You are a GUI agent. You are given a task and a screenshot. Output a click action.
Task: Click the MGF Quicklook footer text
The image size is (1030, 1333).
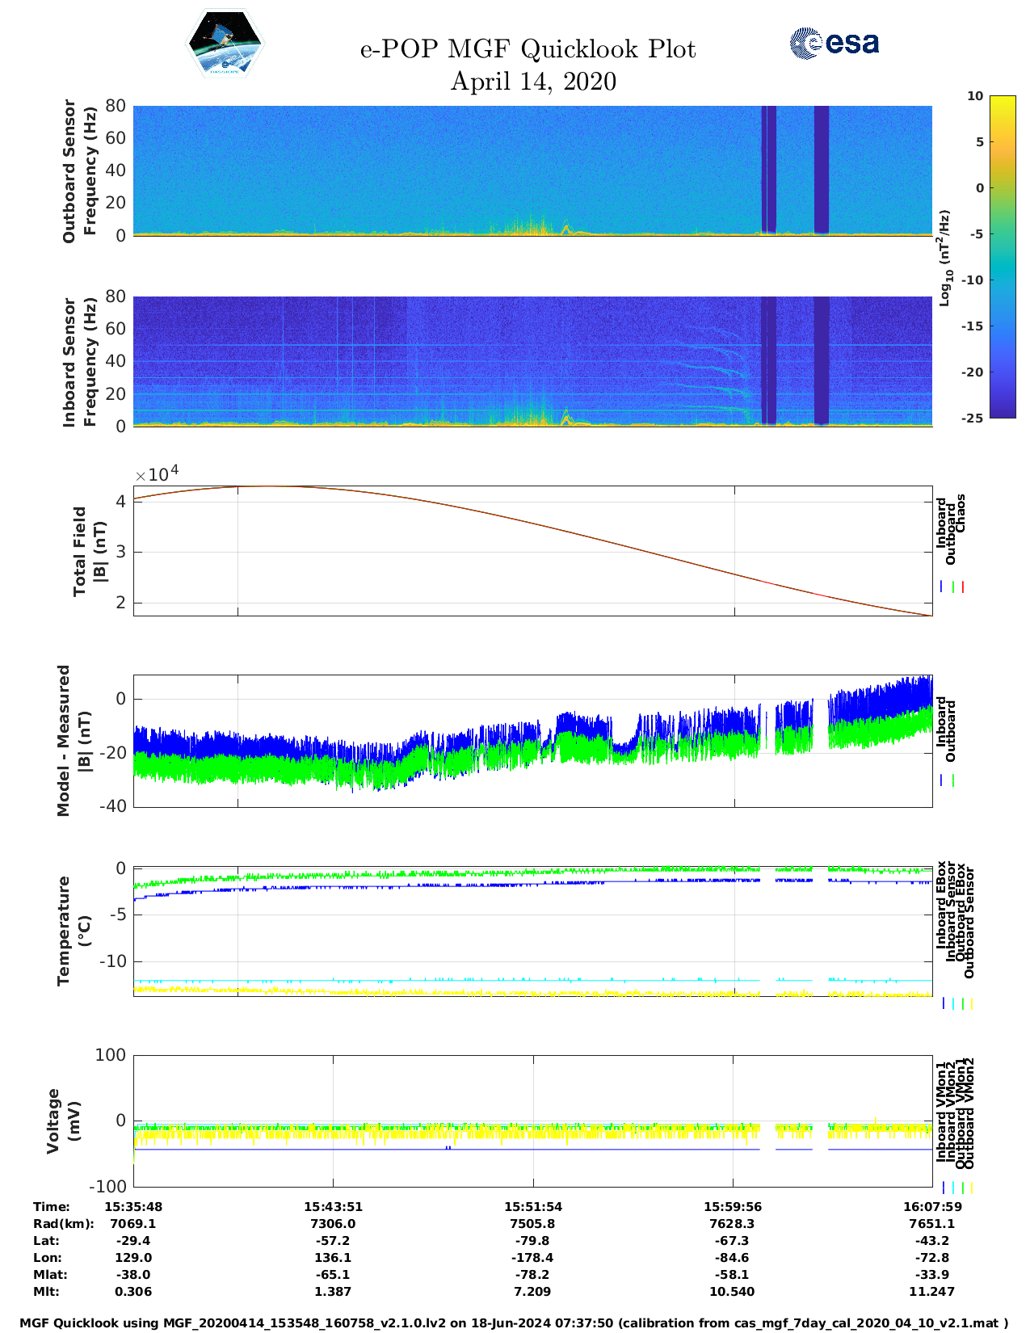514,1323
